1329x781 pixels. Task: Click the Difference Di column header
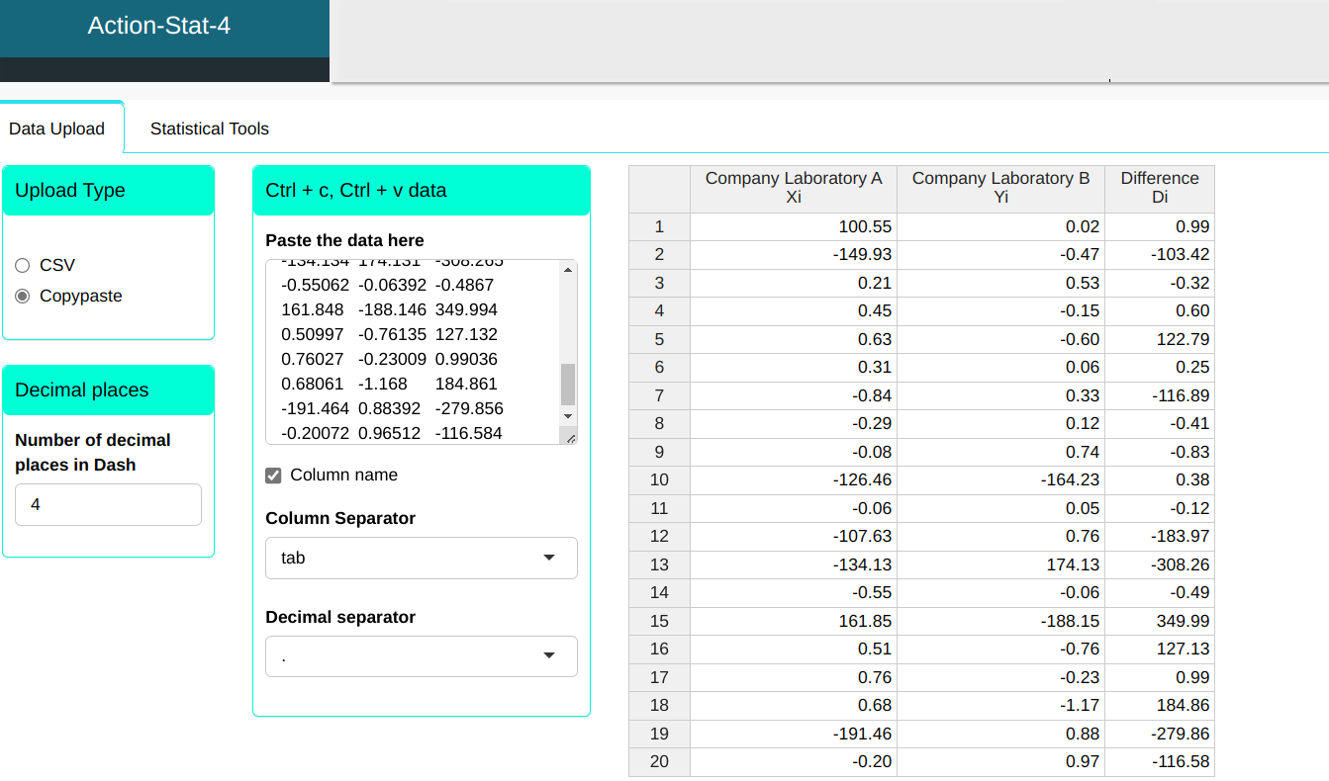pos(1159,188)
